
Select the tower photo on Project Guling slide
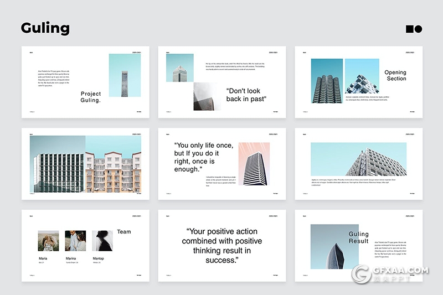coord(125,75)
